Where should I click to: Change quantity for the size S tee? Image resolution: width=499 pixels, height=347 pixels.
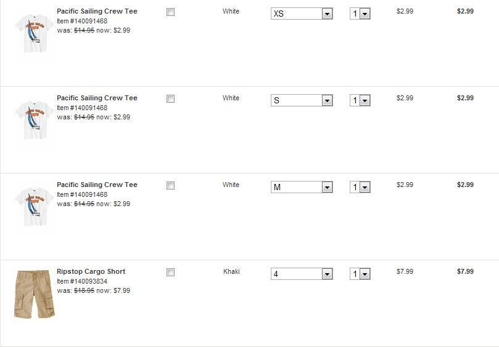click(x=360, y=100)
